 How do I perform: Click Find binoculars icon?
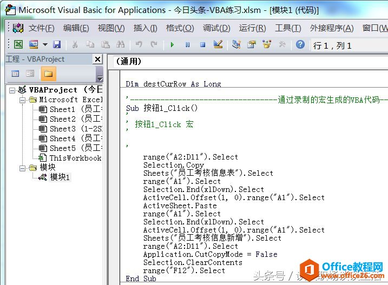click(121, 44)
